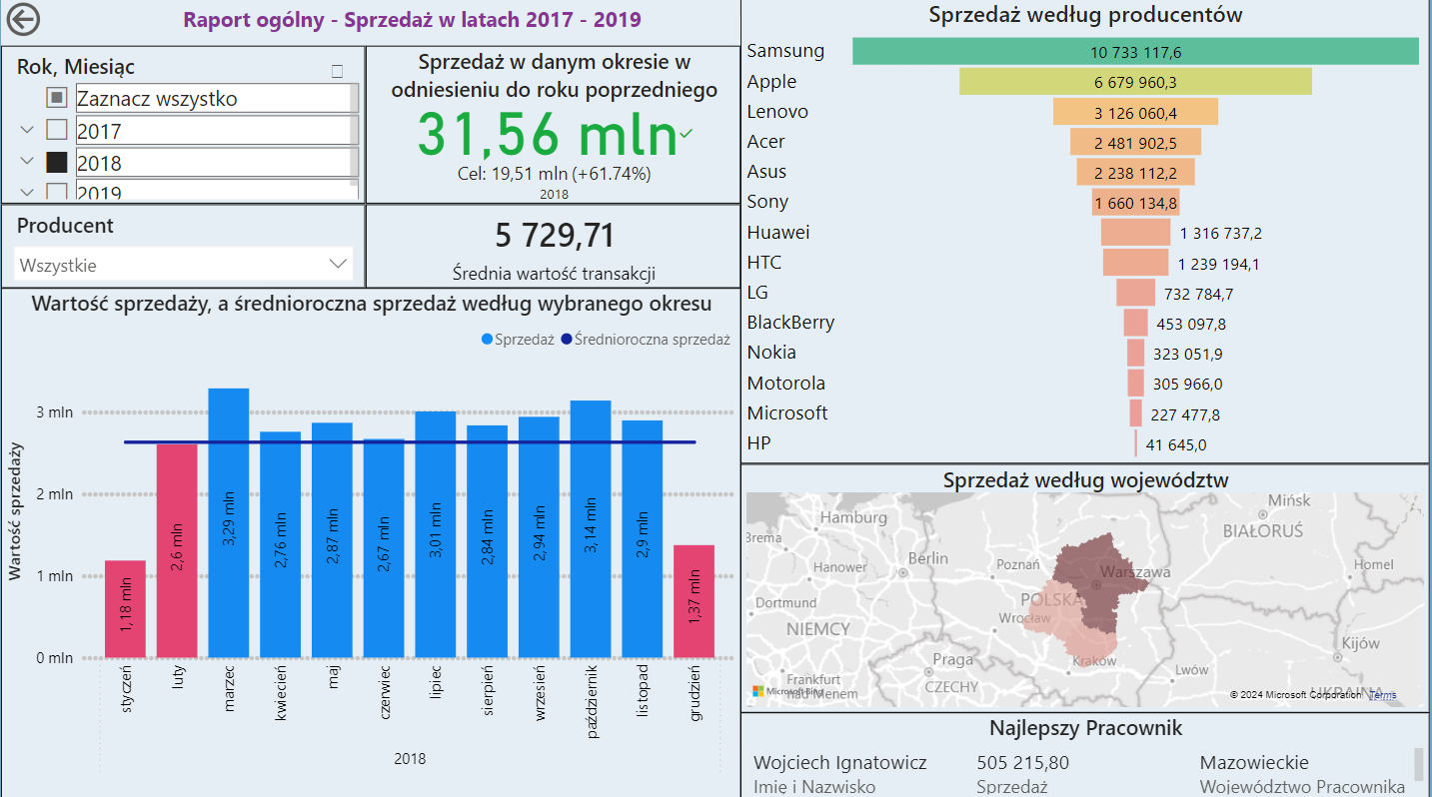This screenshot has height=797, width=1432.
Task: Click the HP producer label
Action: pos(758,442)
